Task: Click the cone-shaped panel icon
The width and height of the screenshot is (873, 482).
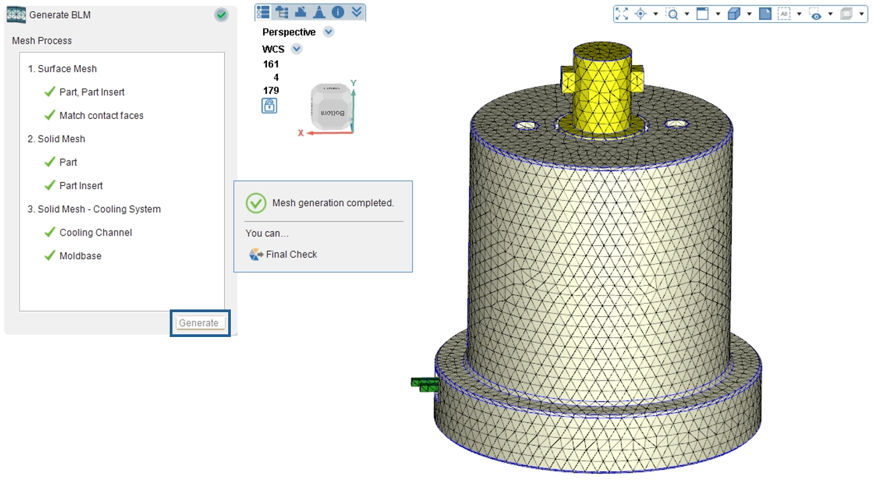Action: click(319, 12)
